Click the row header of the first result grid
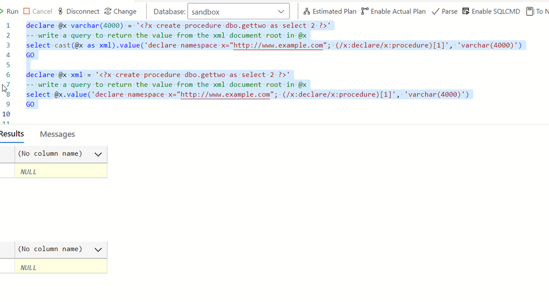This screenshot has width=549, height=302. pos(7,172)
